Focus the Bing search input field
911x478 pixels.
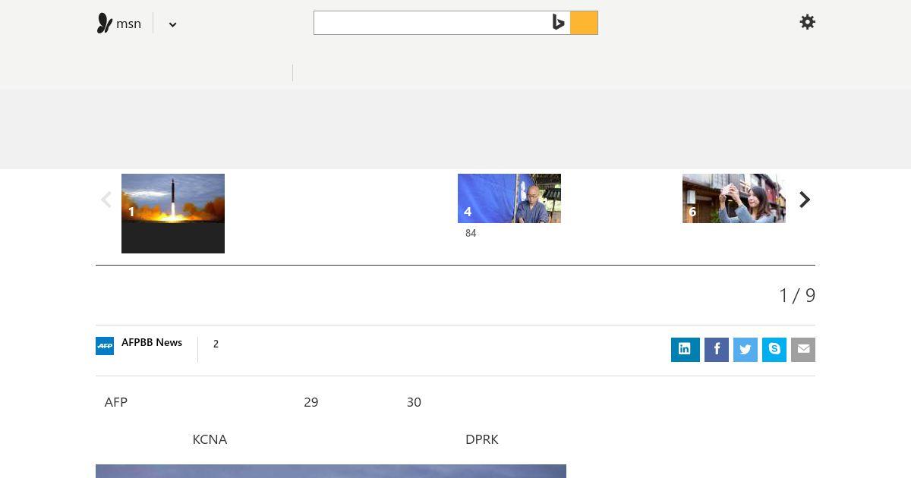point(432,23)
